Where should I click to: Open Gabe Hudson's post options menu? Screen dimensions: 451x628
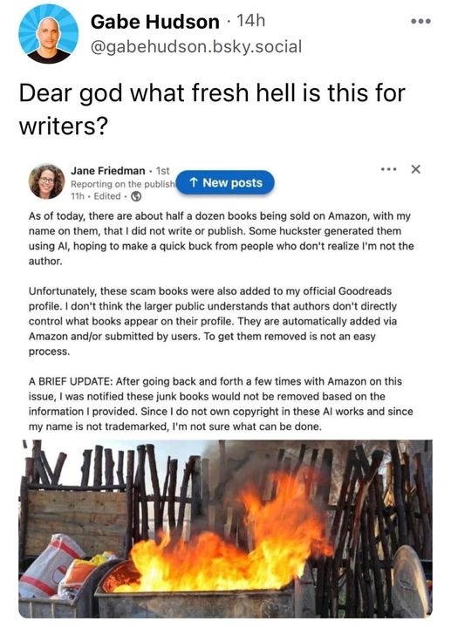(421, 21)
